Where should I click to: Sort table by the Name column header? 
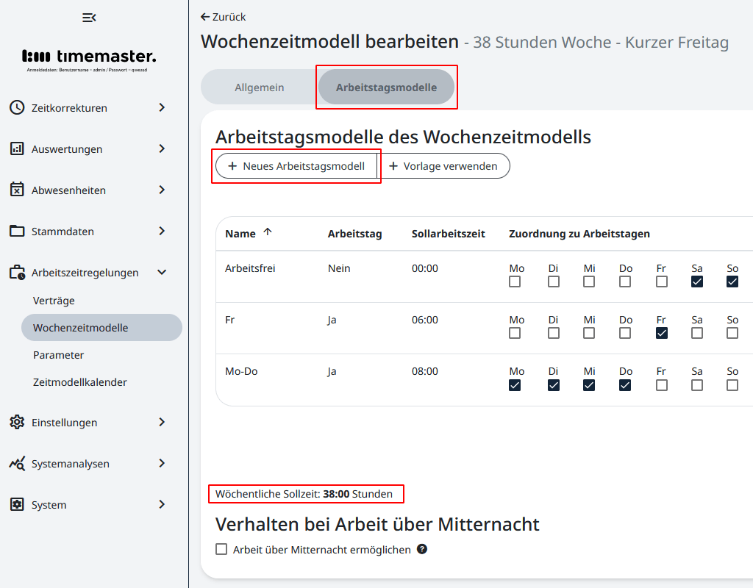(240, 234)
